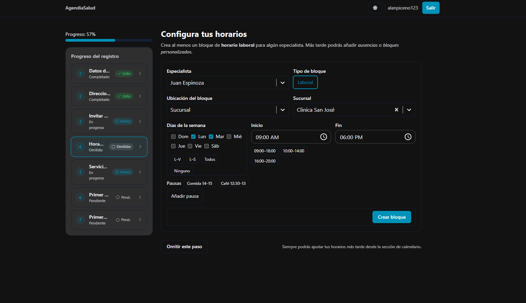
Task: Click the green Listo badge on Datos step
Action: (x=124, y=73)
